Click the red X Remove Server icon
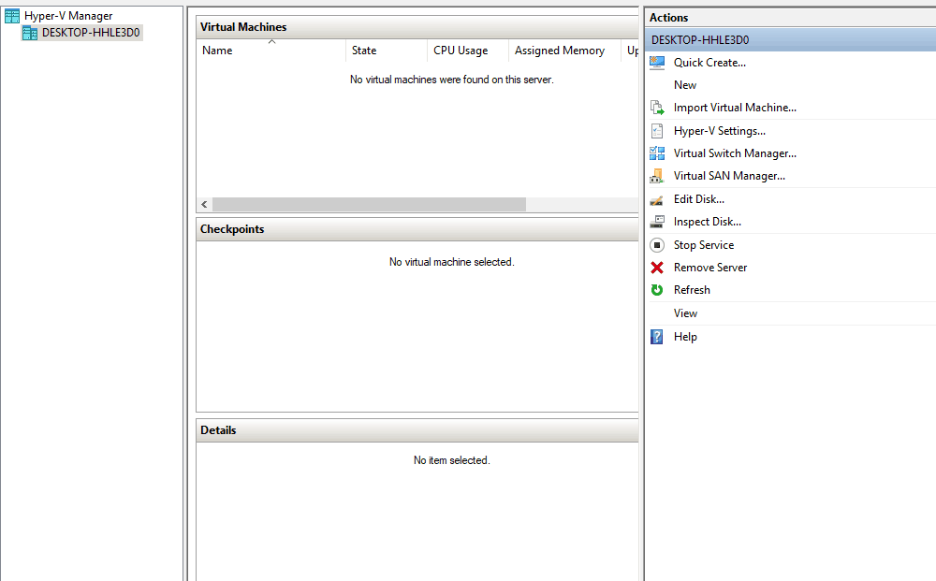Viewport: 936px width, 581px height. click(x=657, y=268)
